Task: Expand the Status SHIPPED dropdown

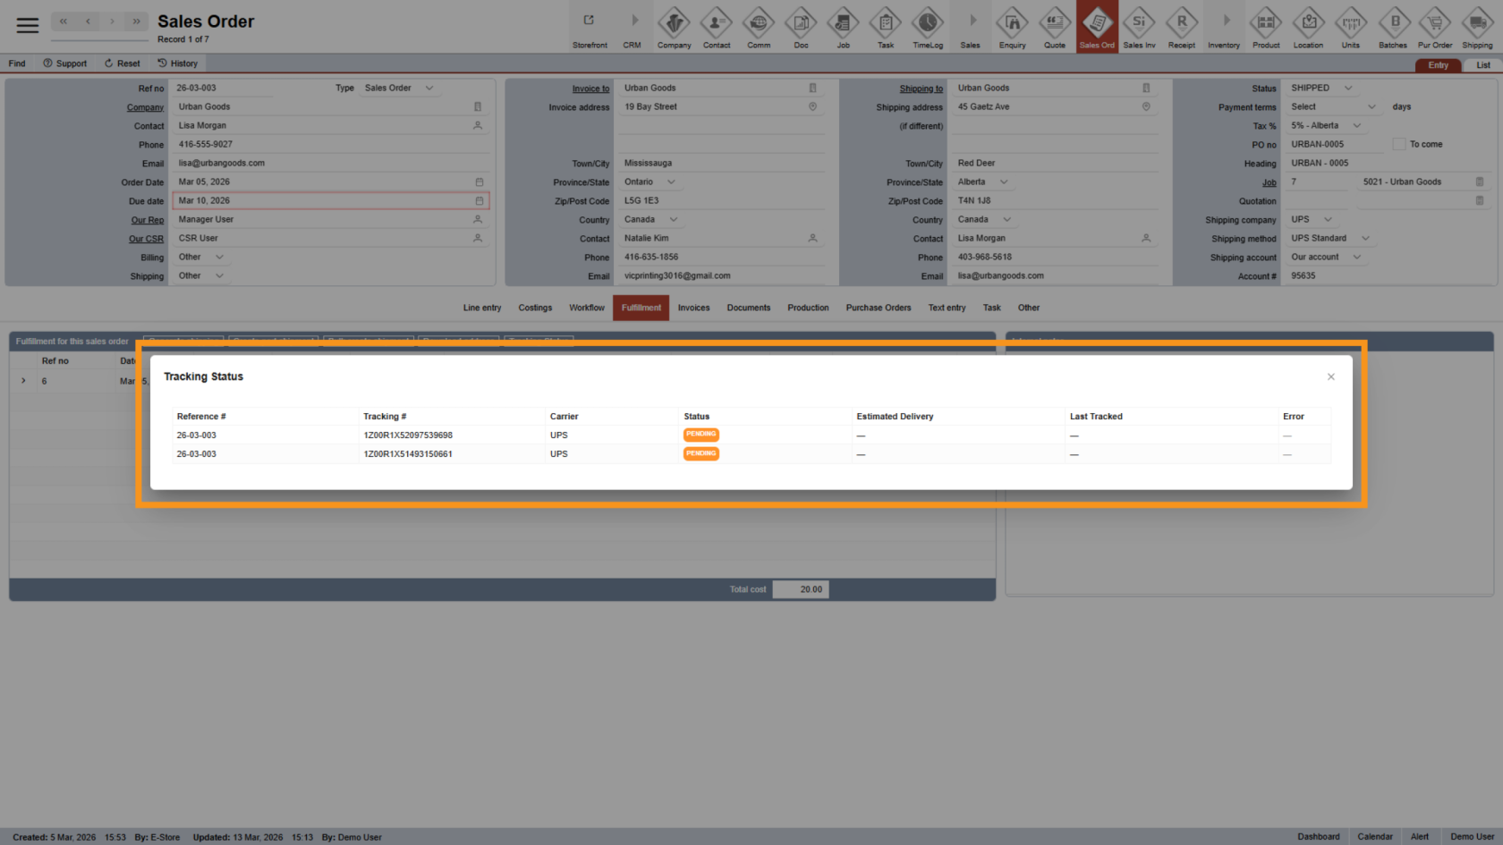Action: coord(1348,88)
